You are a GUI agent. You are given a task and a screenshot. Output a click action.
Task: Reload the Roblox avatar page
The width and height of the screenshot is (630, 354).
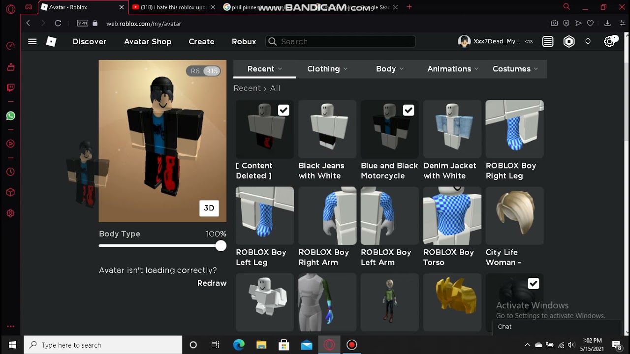click(58, 23)
